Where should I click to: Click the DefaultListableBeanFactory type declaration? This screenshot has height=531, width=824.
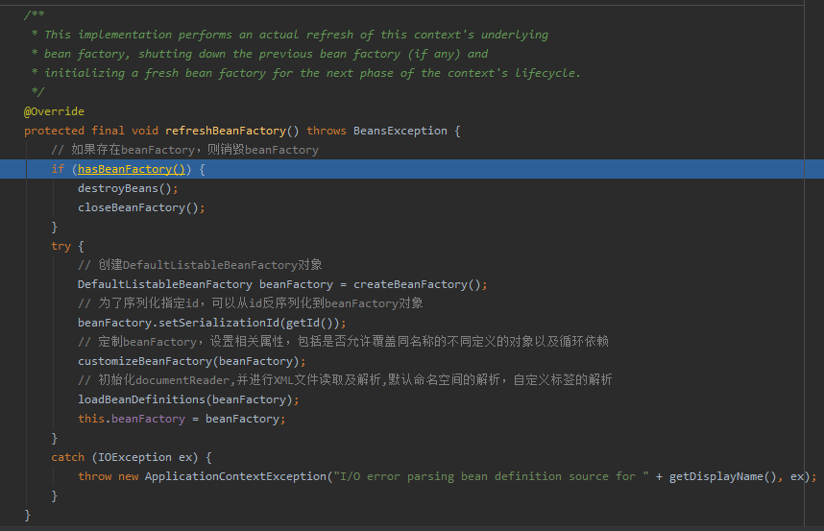point(165,284)
